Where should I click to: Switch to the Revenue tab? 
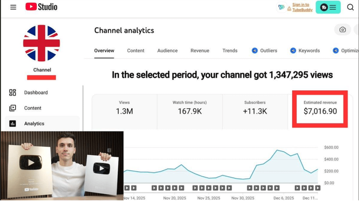click(x=200, y=51)
